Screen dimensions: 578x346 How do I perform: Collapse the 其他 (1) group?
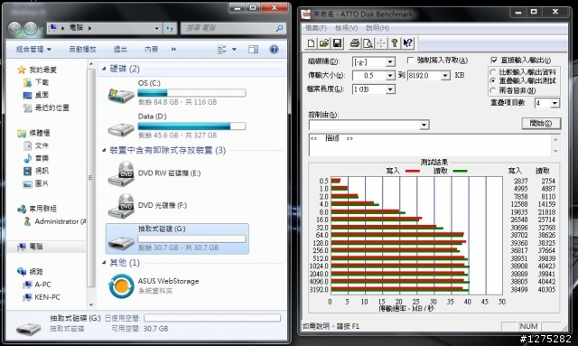click(x=104, y=263)
